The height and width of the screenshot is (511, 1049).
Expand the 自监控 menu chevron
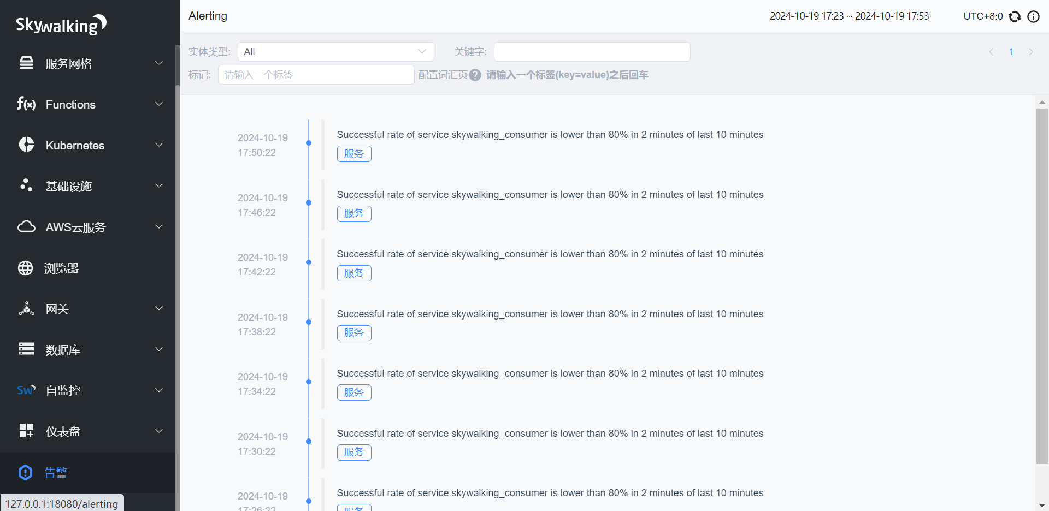(159, 390)
